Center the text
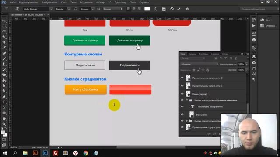 pyautogui.click(x=134, y=9)
